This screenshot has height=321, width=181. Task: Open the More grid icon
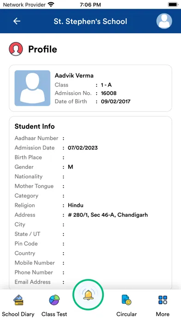pyautogui.click(x=163, y=300)
